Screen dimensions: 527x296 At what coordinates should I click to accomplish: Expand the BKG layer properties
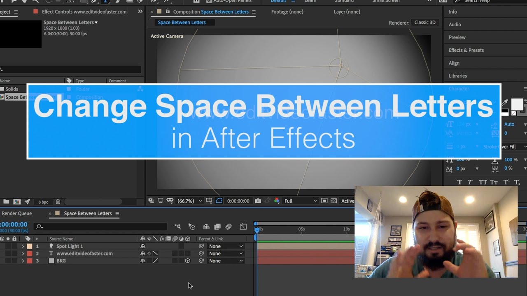23,261
